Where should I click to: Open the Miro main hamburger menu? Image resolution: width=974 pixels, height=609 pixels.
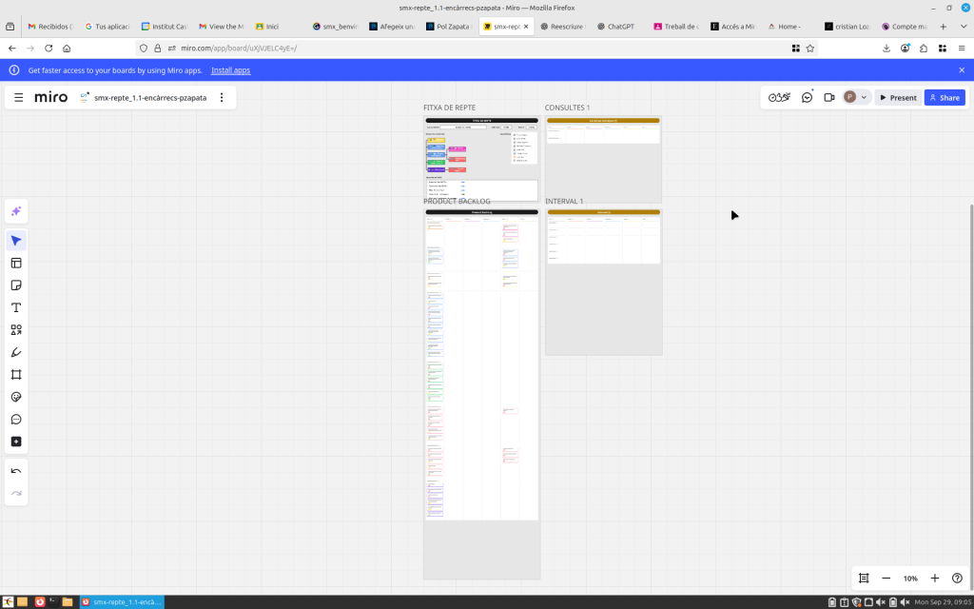(x=19, y=97)
